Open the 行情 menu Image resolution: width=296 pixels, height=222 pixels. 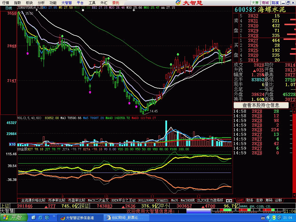tap(6, 3)
